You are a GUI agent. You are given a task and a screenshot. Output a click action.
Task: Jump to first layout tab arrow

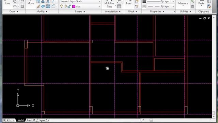pos(4,120)
